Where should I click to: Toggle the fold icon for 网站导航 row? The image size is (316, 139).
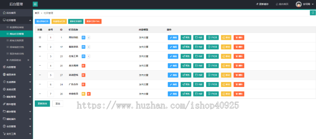(x=40, y=37)
